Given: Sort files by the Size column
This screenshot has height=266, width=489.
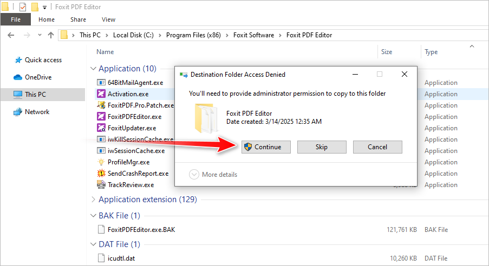Looking at the screenshot, I should [387, 52].
